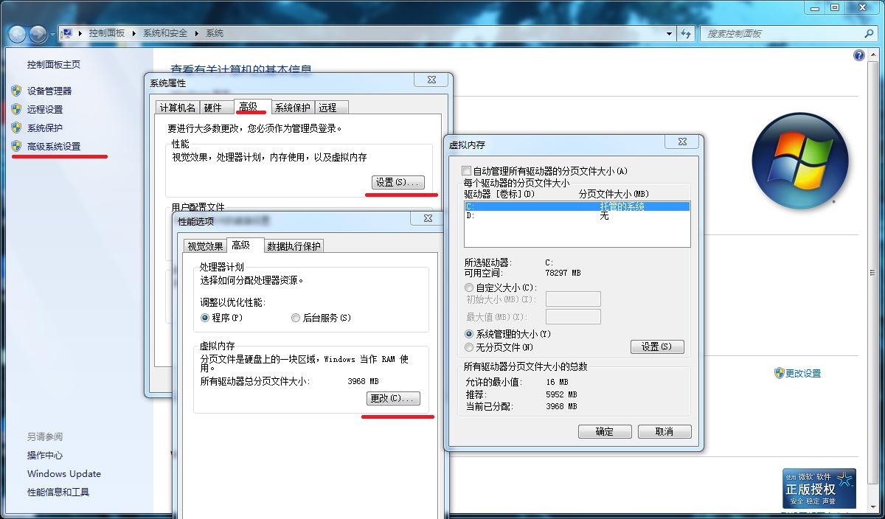
Task: Click the shield icon next to 更改设置
Action: (x=779, y=373)
